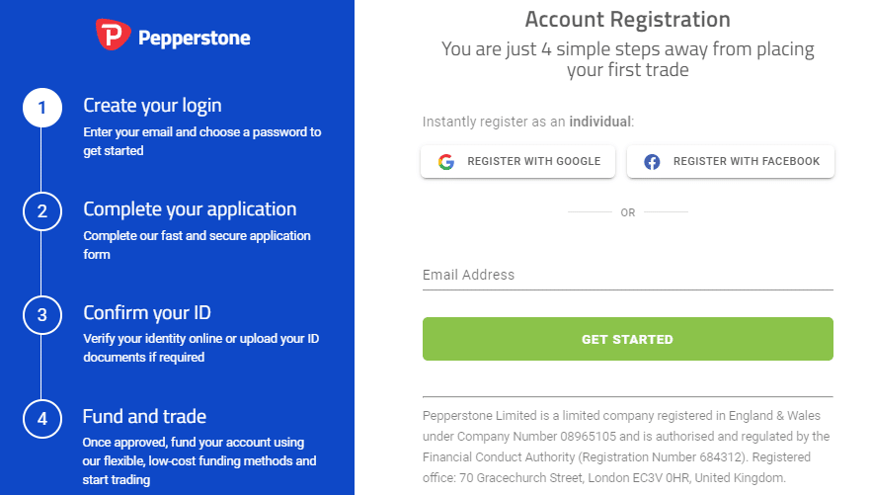This screenshot has height=495, width=872.
Task: Click the Google G logo icon
Action: coord(446,162)
